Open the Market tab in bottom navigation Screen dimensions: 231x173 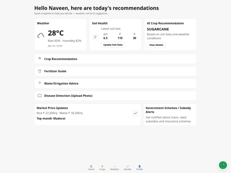point(127,168)
